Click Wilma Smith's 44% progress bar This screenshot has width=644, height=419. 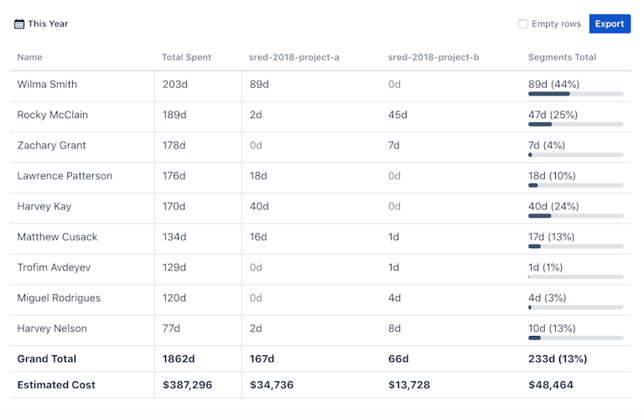(575, 94)
